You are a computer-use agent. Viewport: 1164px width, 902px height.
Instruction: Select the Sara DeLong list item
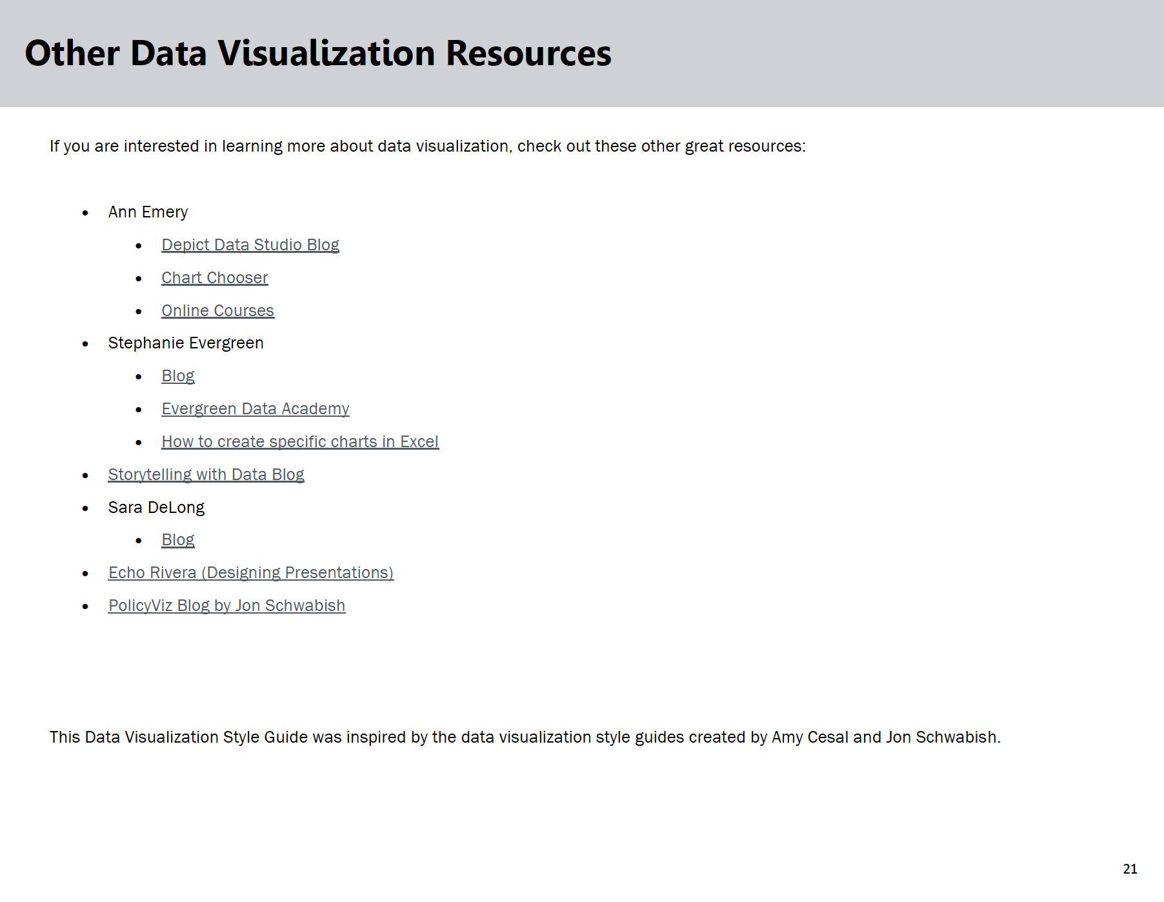pos(156,507)
